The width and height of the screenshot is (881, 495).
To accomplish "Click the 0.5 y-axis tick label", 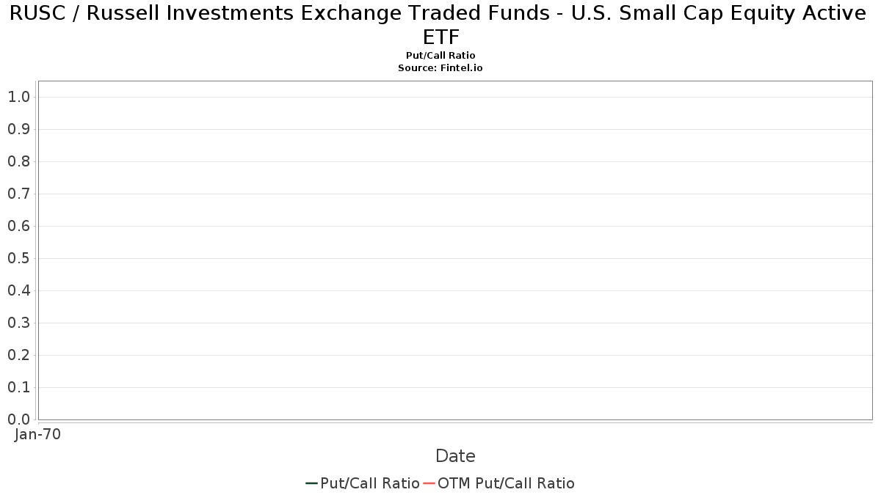I will [x=18, y=258].
